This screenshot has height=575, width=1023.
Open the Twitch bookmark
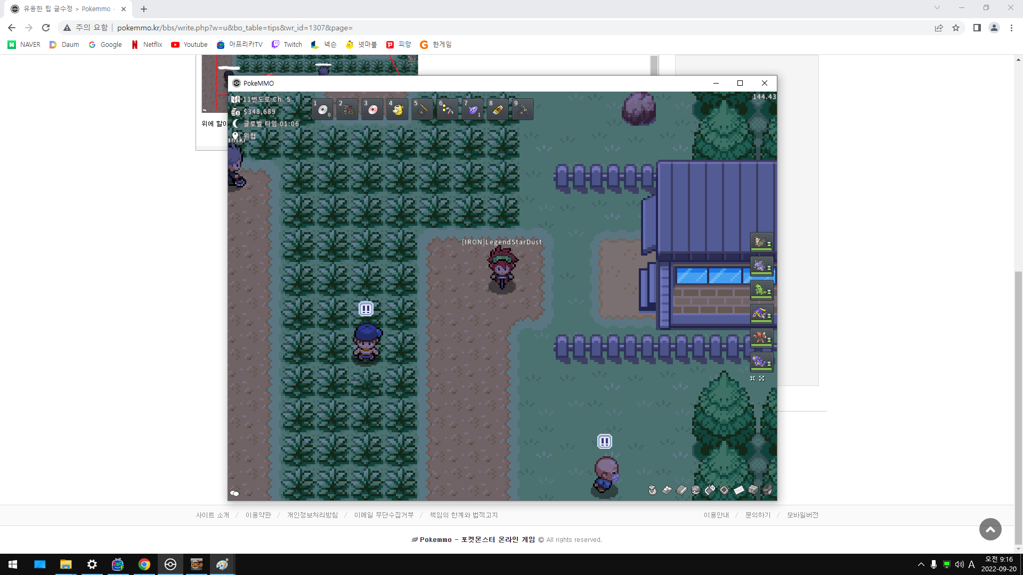click(287, 45)
